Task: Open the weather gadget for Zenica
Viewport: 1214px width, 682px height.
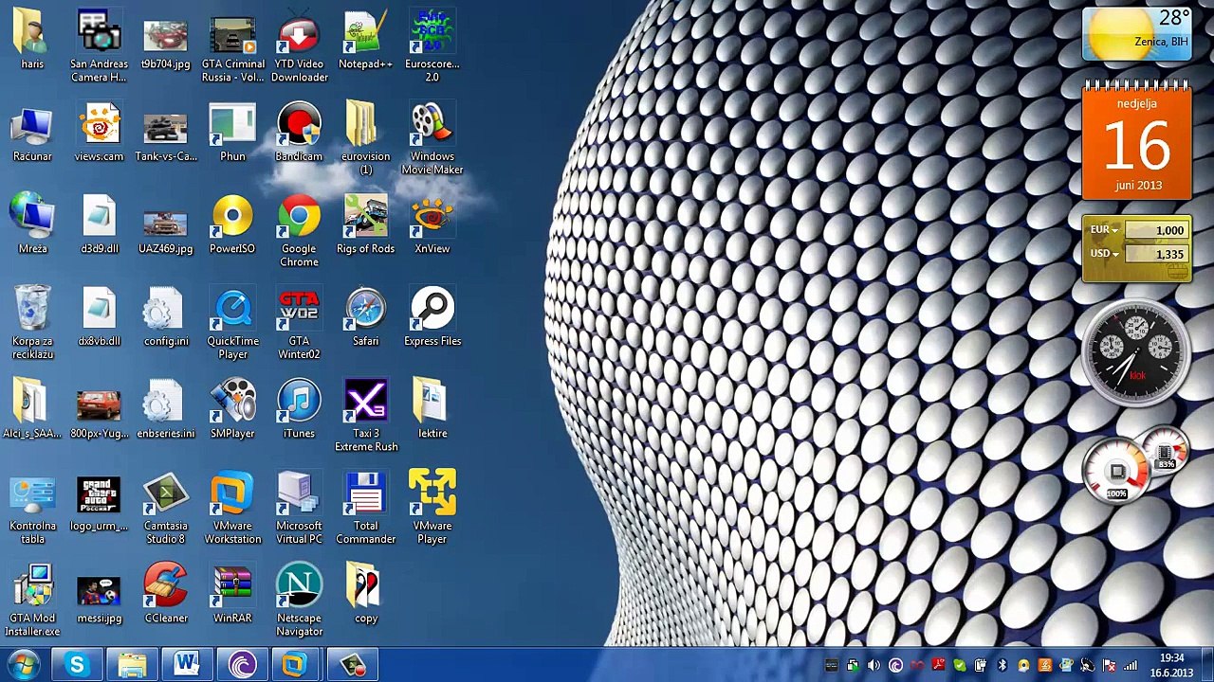Action: (x=1137, y=35)
